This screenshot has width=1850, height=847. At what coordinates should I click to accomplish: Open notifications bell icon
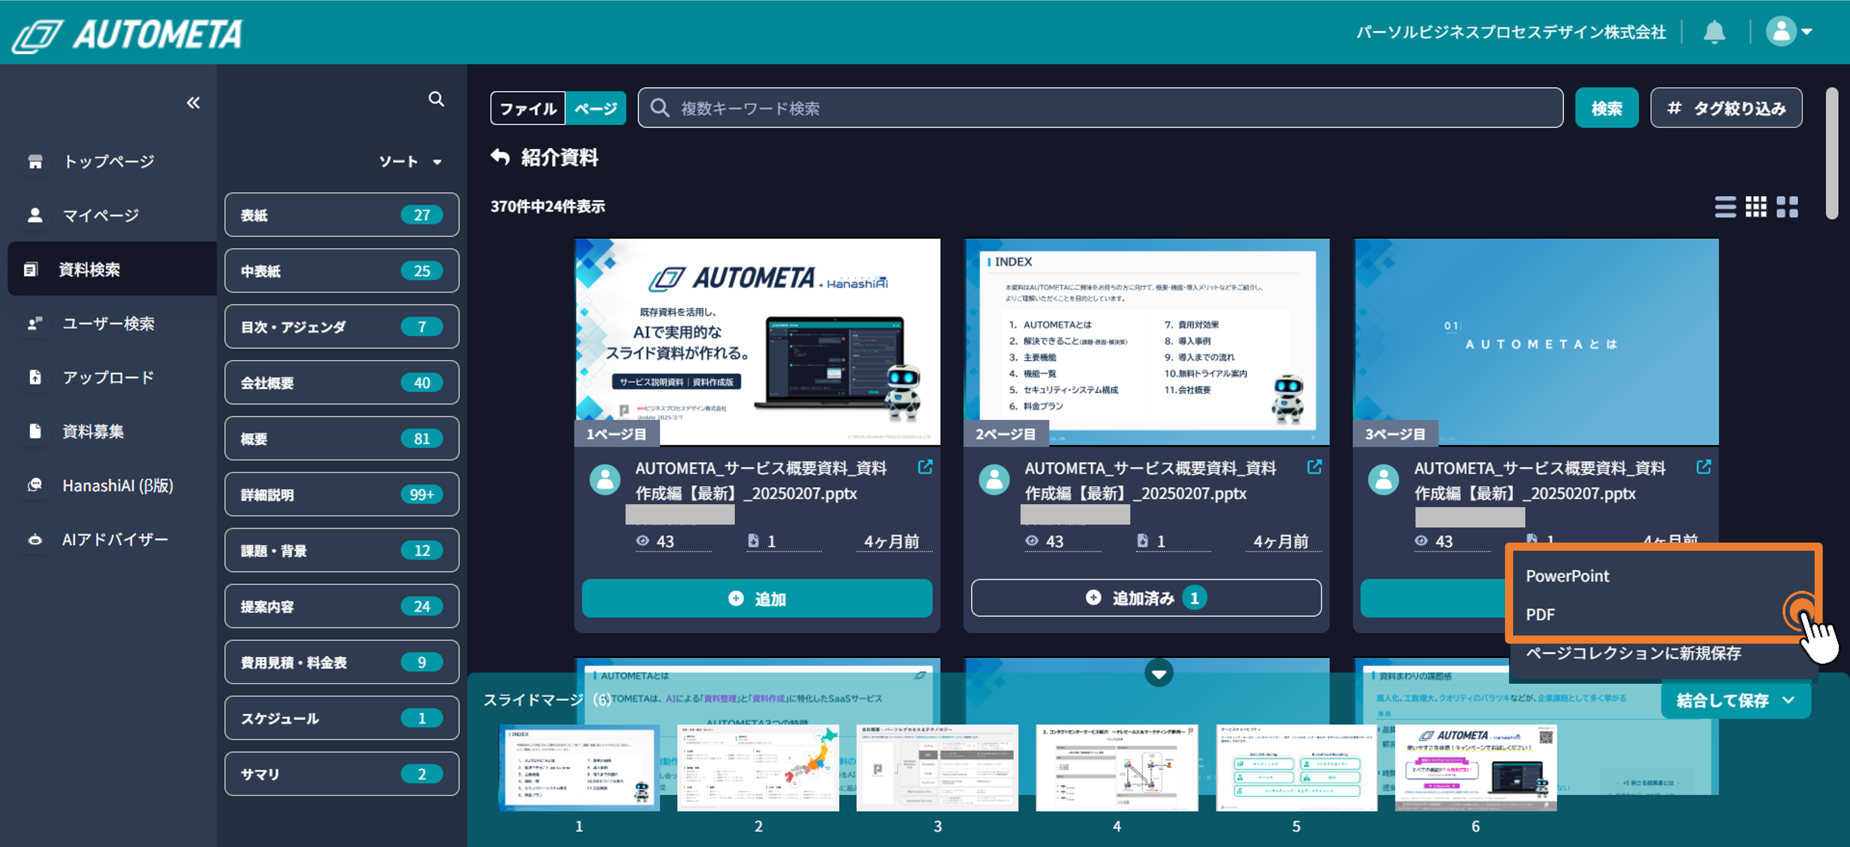point(1714,31)
